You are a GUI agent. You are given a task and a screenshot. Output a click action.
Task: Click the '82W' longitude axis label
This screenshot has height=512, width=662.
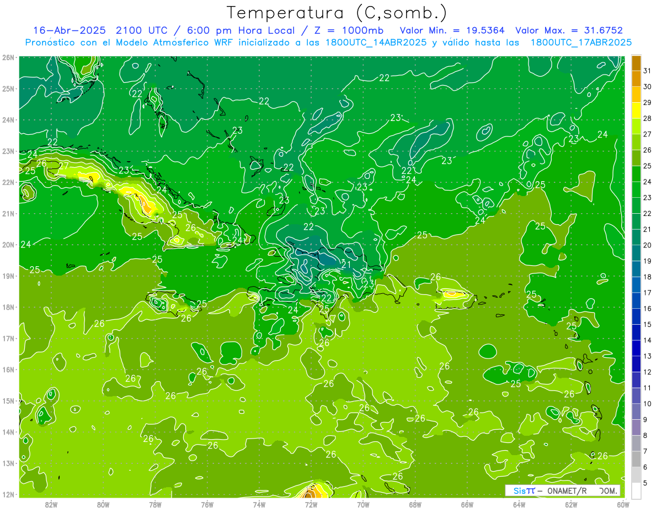51,504
